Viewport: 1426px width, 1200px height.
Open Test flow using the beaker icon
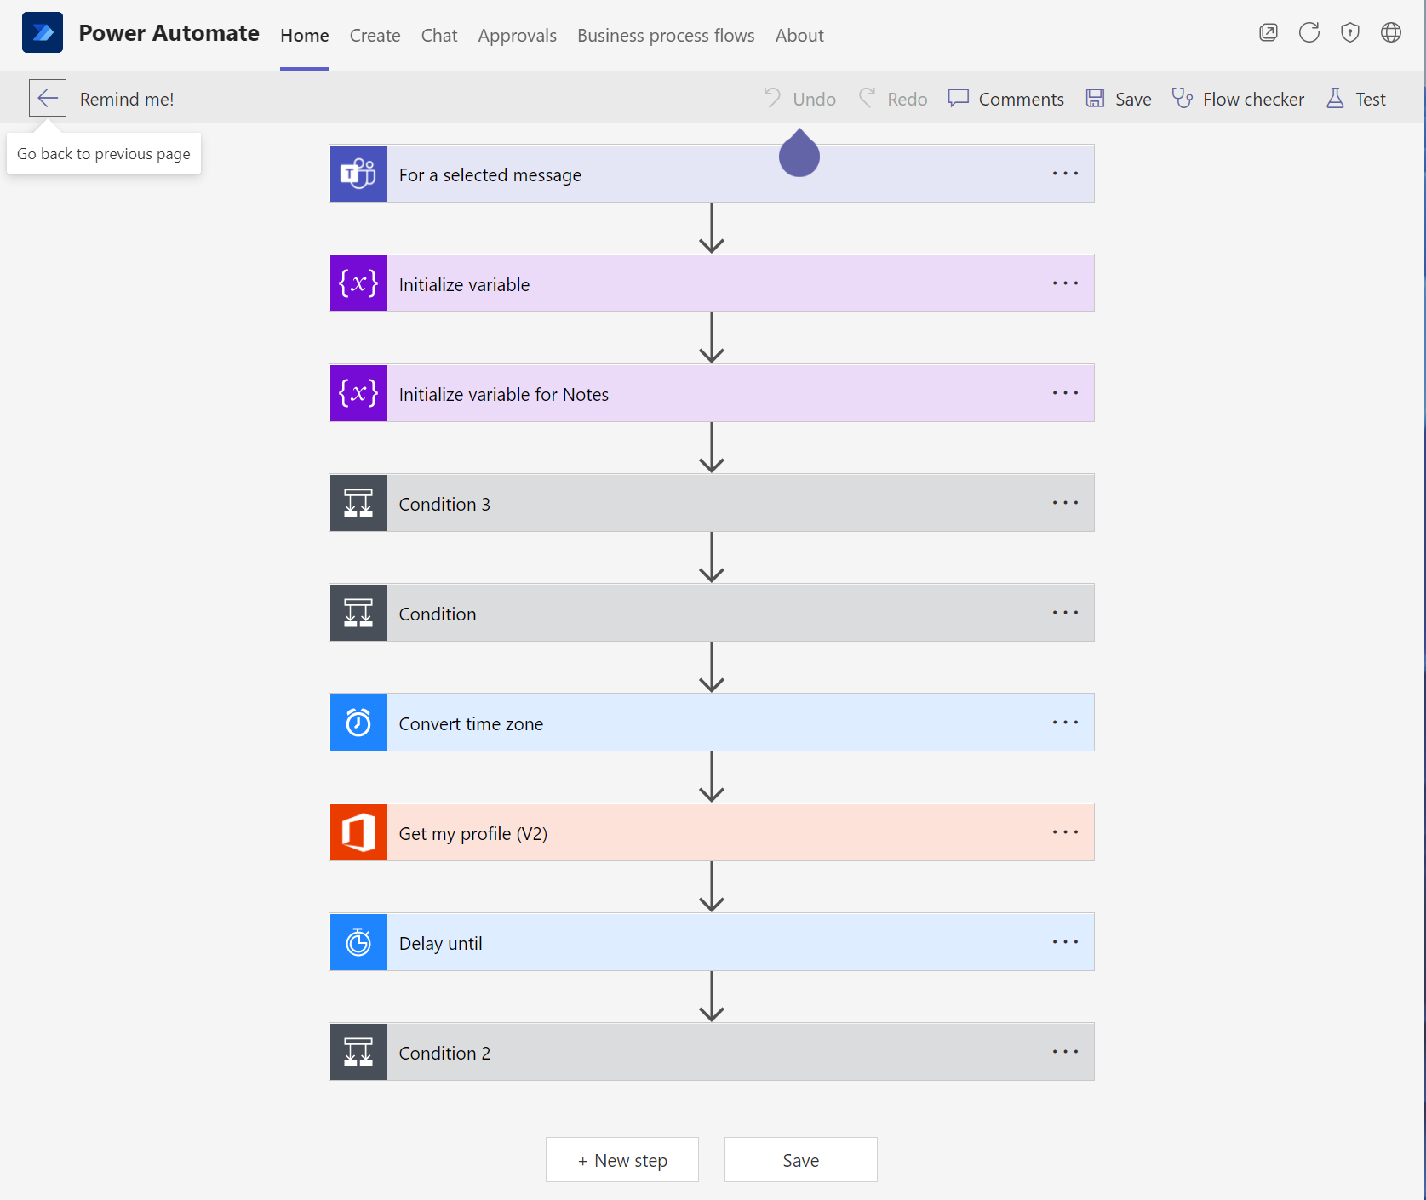click(1335, 98)
